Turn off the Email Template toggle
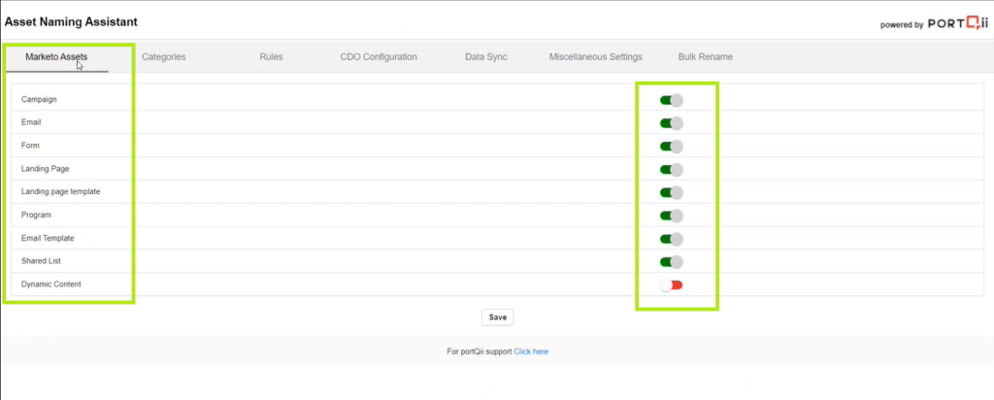This screenshot has height=400, width=994. point(672,239)
